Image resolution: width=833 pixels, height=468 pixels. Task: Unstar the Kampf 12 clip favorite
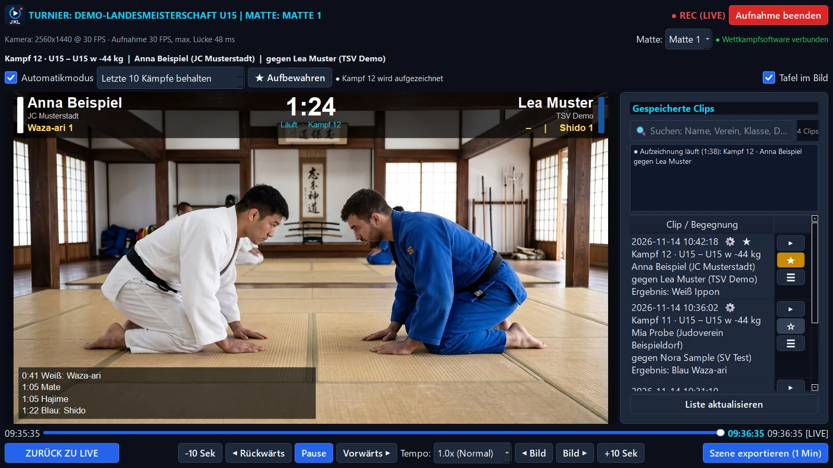coord(790,260)
